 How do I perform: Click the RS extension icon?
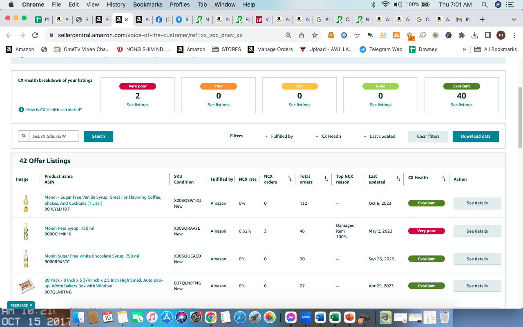click(x=370, y=35)
